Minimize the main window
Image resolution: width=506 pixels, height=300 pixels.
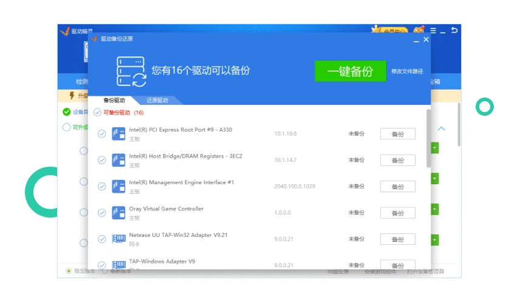coord(443,32)
